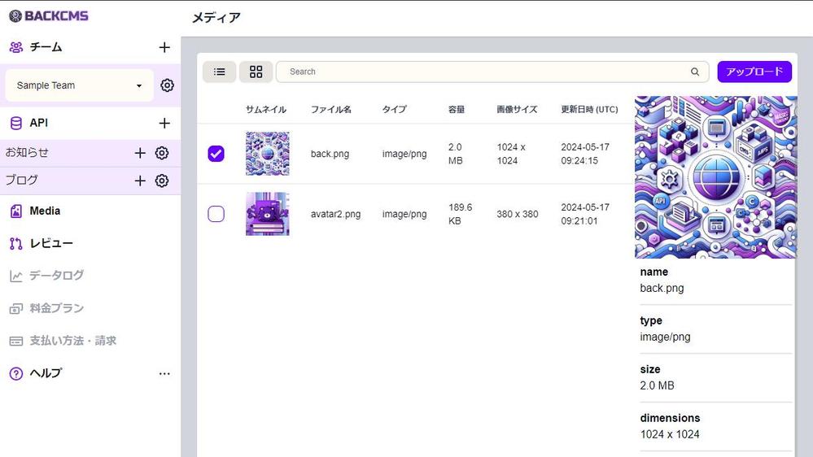
Task: Open Sample Team settings gear
Action: pos(167,85)
